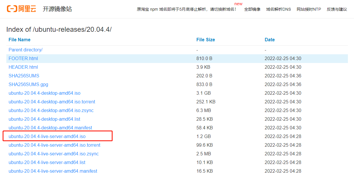The width and height of the screenshot is (354, 190).
Task: Click the "Index of /ubuntu-releases/20.04.4/" heading
Action: point(59,29)
